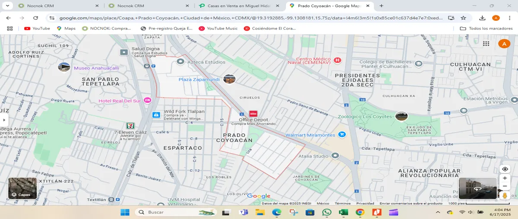
Task: Go back to the previous page
Action: [x=9, y=18]
